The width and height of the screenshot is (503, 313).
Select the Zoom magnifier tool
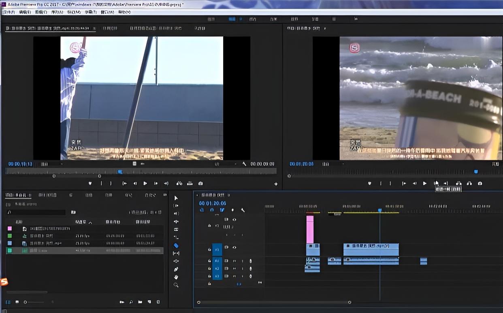pyautogui.click(x=176, y=285)
